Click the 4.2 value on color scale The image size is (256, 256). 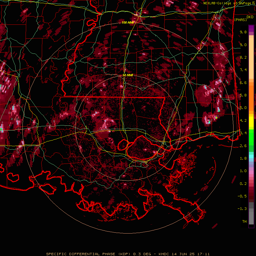pyautogui.click(x=243, y=121)
